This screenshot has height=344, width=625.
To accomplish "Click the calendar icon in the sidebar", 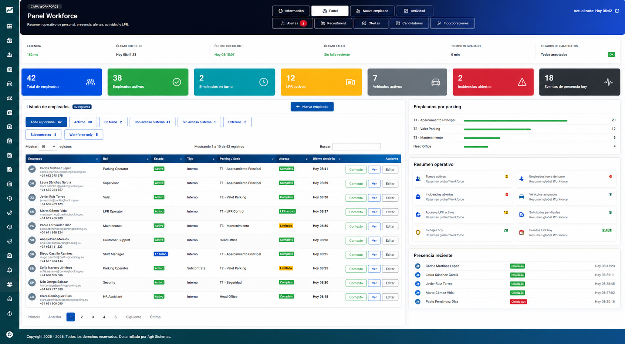I will coord(10,69).
